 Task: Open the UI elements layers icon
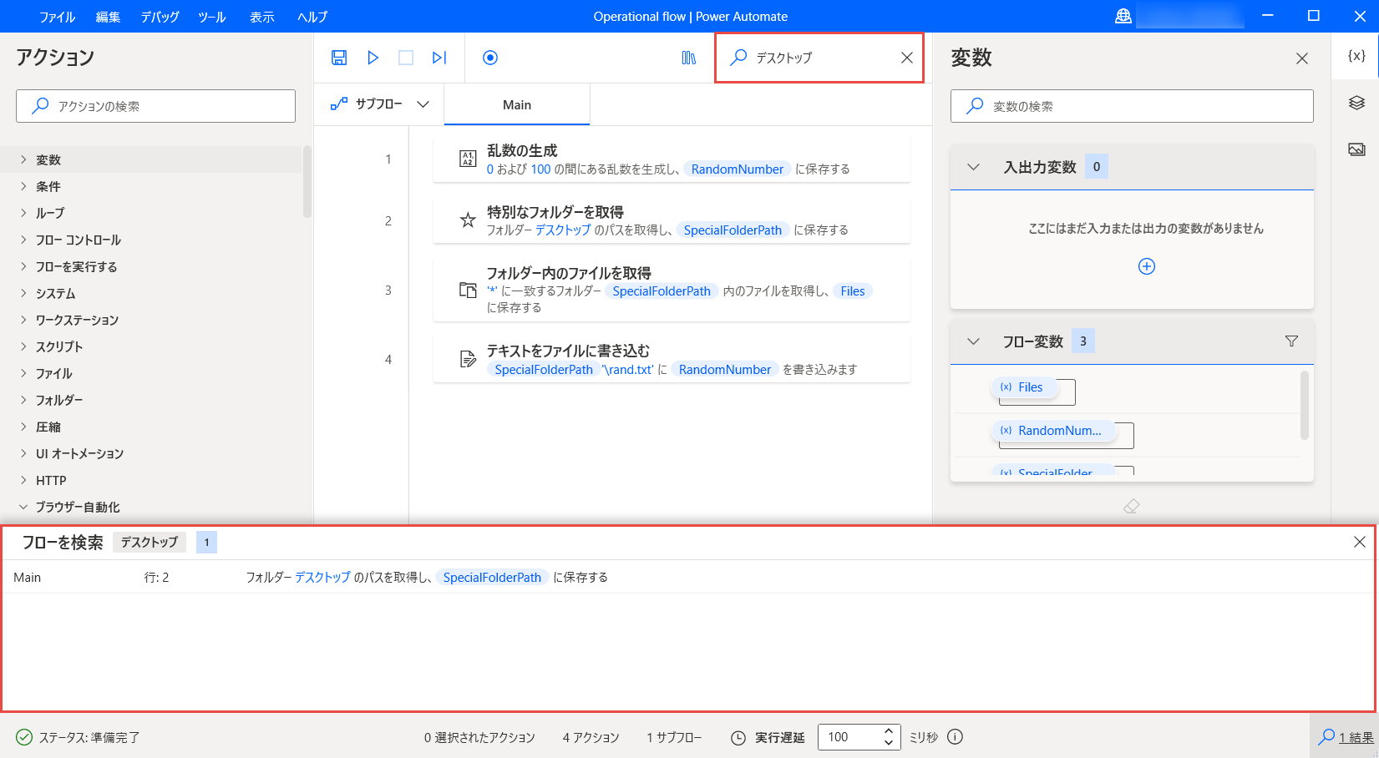pos(1356,103)
